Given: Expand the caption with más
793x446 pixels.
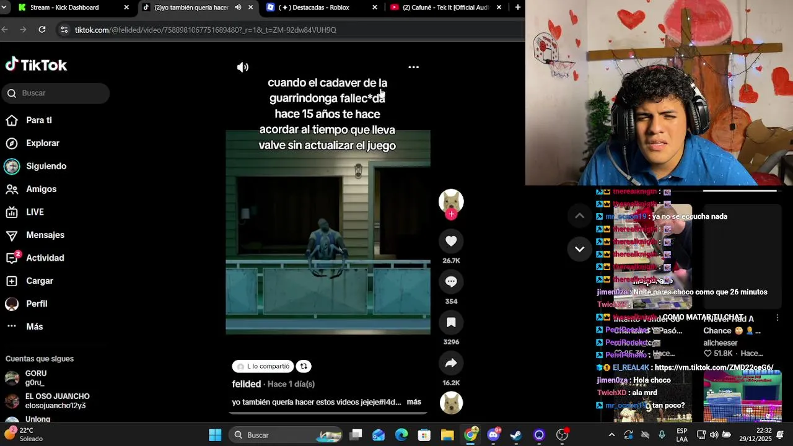Looking at the screenshot, I should point(414,402).
